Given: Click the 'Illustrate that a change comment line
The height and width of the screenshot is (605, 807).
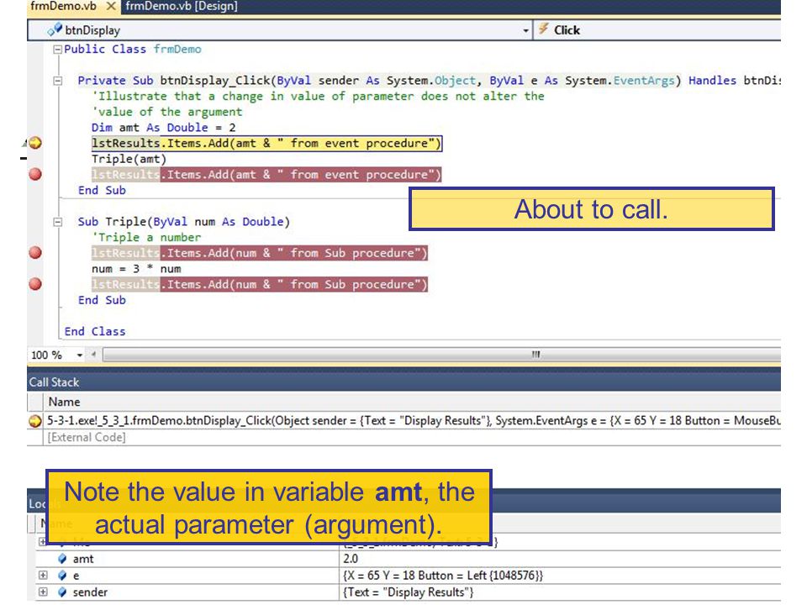Looking at the screenshot, I should point(318,96).
